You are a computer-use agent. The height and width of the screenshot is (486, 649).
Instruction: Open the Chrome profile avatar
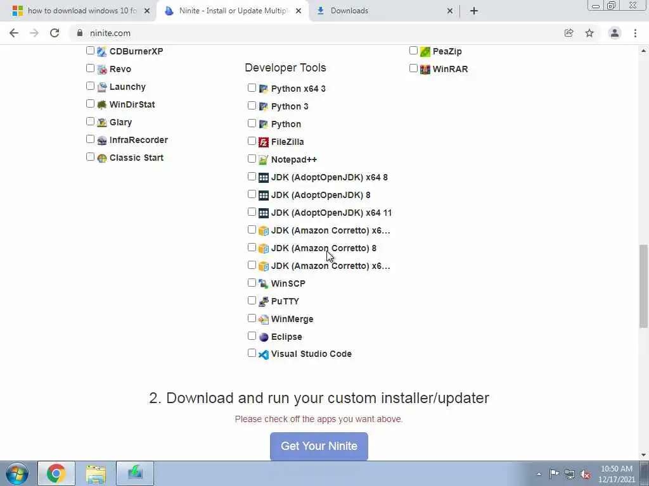tap(615, 33)
